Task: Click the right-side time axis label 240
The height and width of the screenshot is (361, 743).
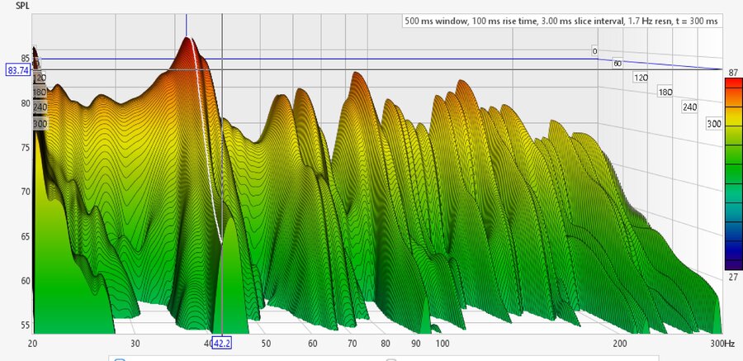Action: coord(689,107)
